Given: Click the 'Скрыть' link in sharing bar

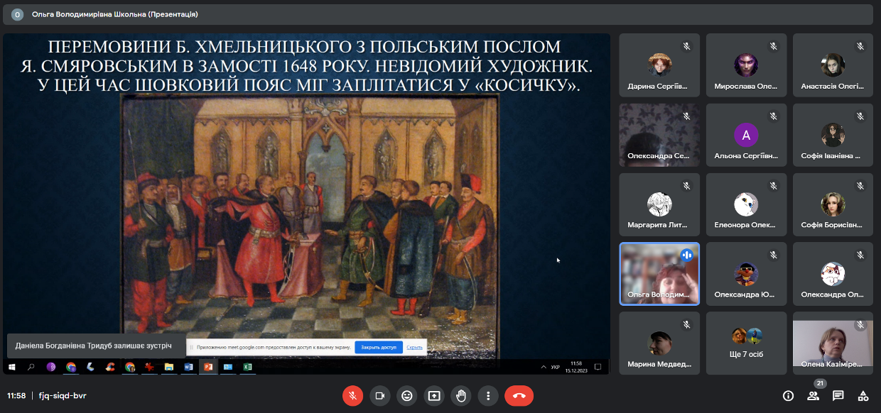Looking at the screenshot, I should (415, 348).
